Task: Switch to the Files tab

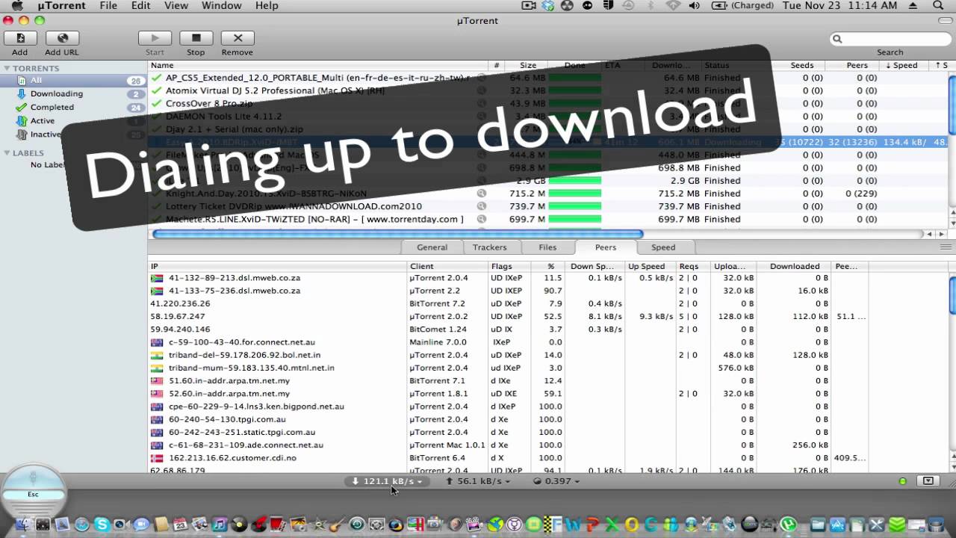Action: coord(547,247)
